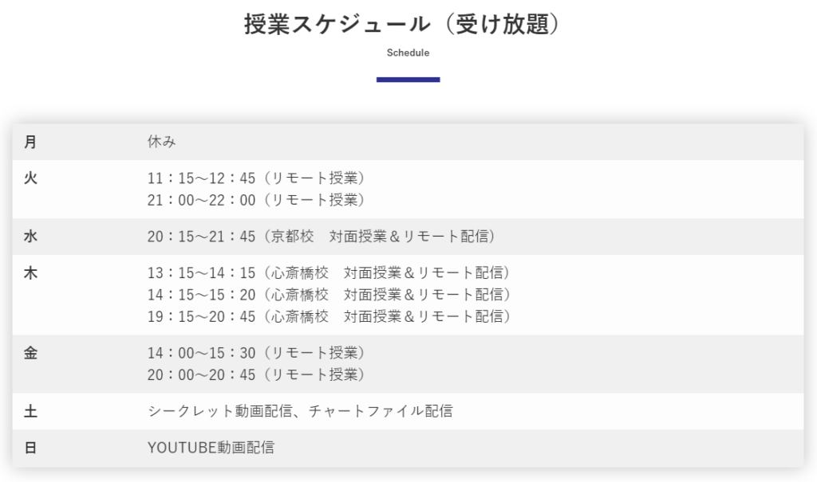Click the 13：15～14：15 心斎橋校 class entry
Image resolution: width=817 pixels, height=482 pixels.
click(x=329, y=272)
